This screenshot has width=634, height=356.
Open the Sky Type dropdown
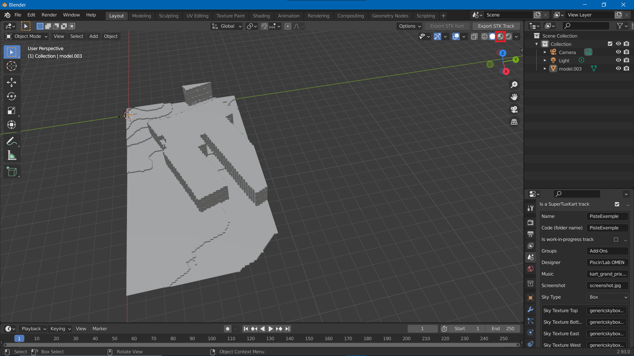607,297
